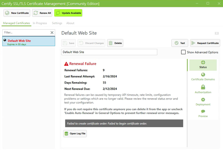Enable Show Advanced Options
This screenshot has width=223, height=150.
coord(183,52)
